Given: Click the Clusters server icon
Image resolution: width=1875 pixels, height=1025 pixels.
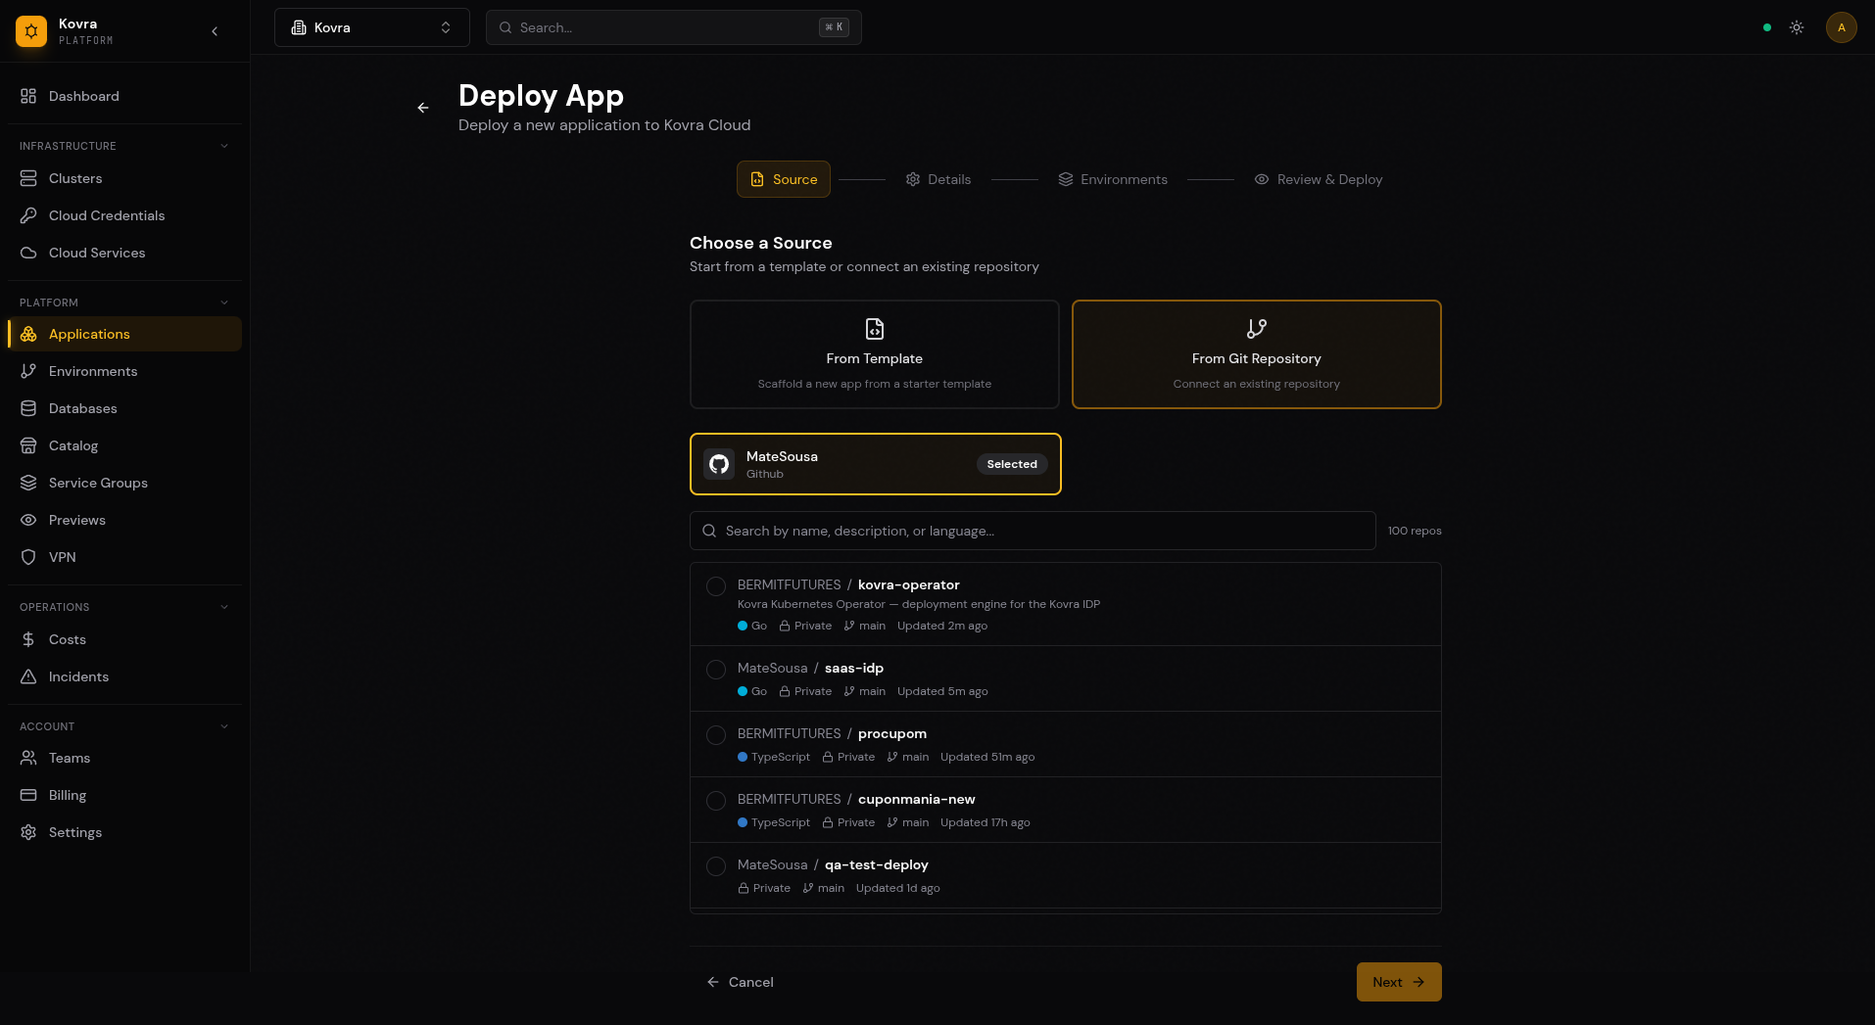Looking at the screenshot, I should (28, 178).
